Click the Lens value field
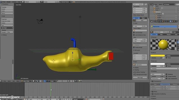The height and width of the screenshot is (100, 179). tap(140, 26)
